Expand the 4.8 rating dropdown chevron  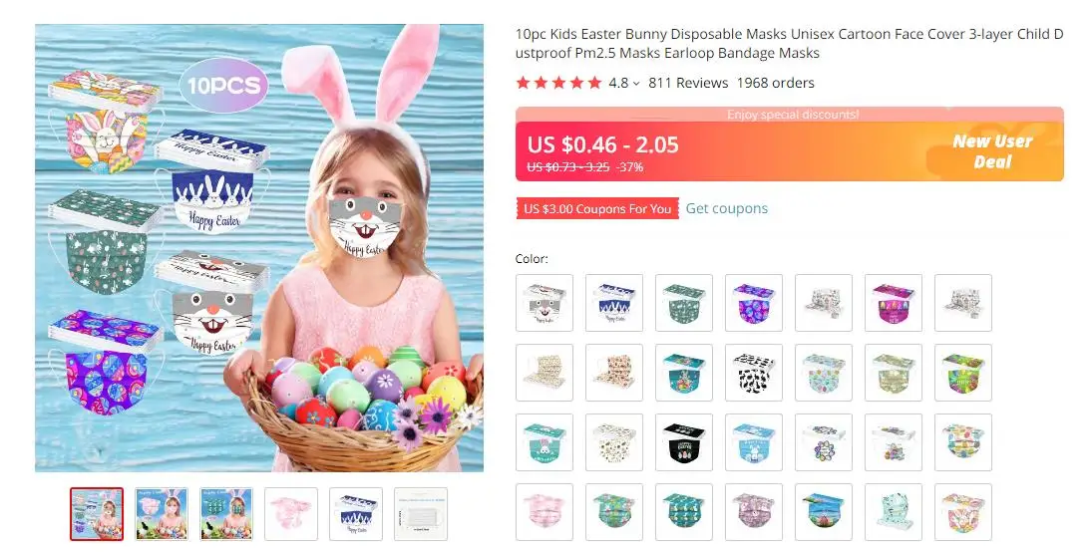tap(636, 84)
